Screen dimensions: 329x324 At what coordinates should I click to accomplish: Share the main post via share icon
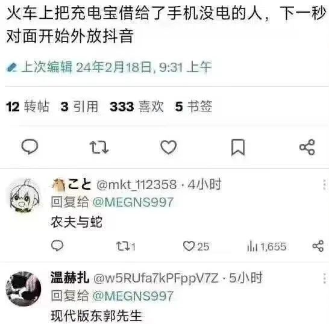tap(307, 147)
